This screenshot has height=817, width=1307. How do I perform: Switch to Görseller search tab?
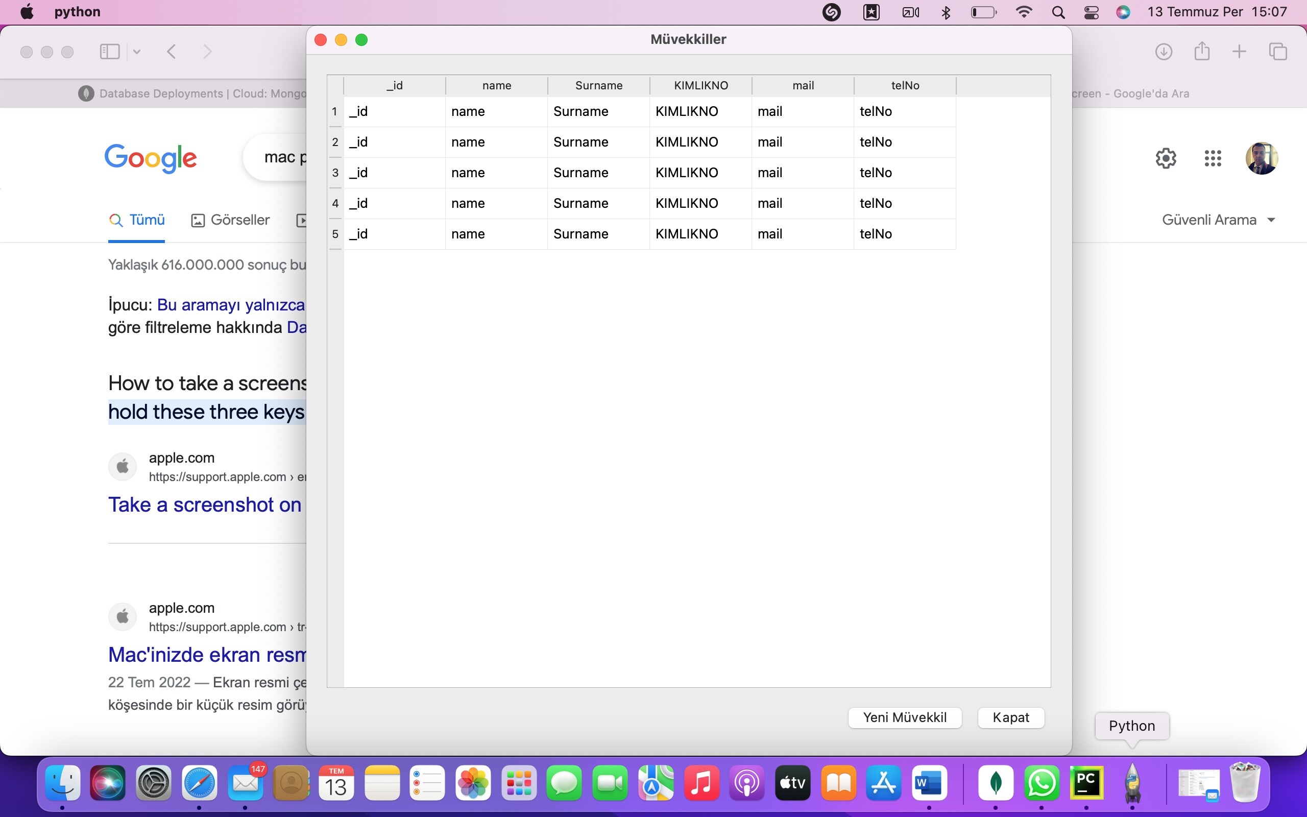(231, 220)
